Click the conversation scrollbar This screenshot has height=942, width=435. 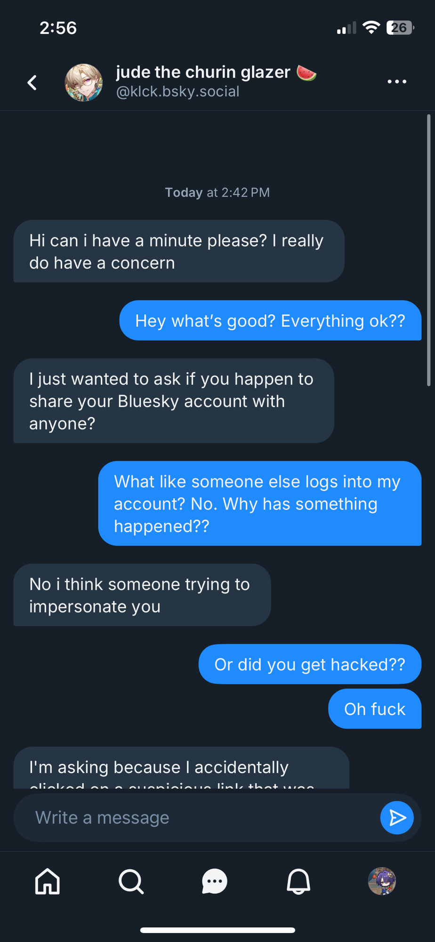tap(428, 250)
